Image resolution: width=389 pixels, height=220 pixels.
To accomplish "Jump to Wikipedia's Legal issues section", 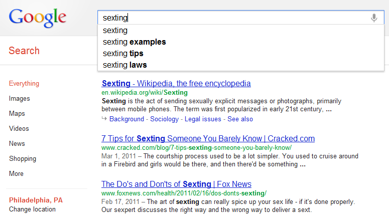I will click(x=203, y=119).
